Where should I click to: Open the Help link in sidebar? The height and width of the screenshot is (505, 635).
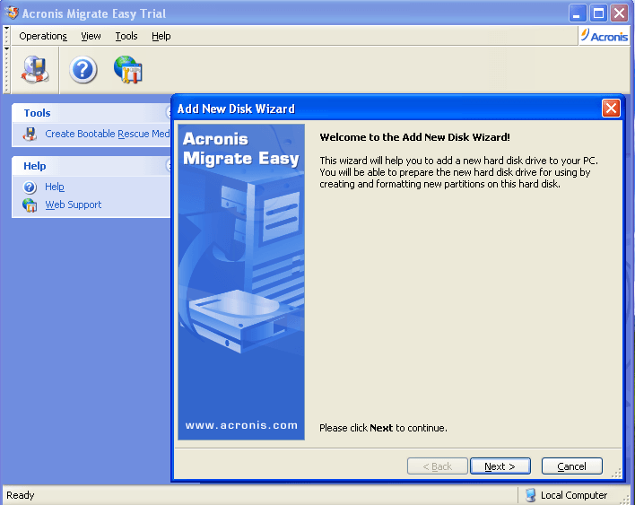click(55, 187)
